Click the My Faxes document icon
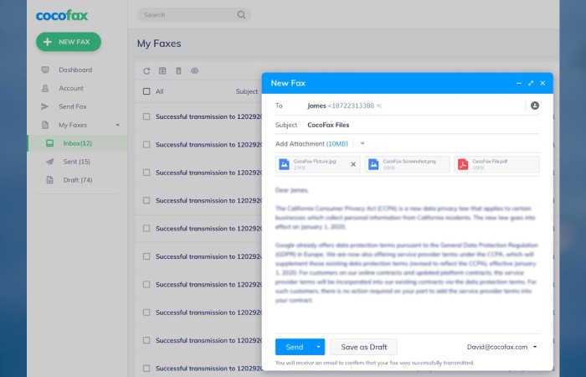586x377 pixels. (45, 125)
